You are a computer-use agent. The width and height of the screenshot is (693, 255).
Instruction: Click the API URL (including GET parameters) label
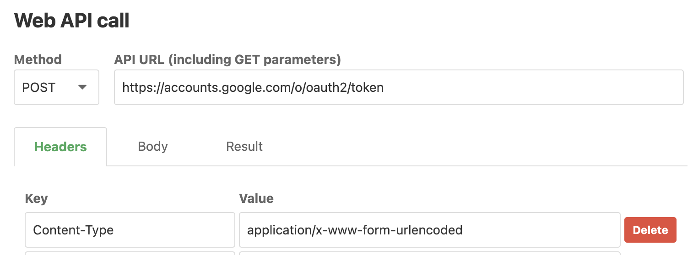click(227, 59)
